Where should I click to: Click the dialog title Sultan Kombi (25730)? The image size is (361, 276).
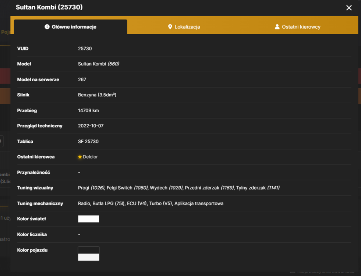[x=49, y=7]
